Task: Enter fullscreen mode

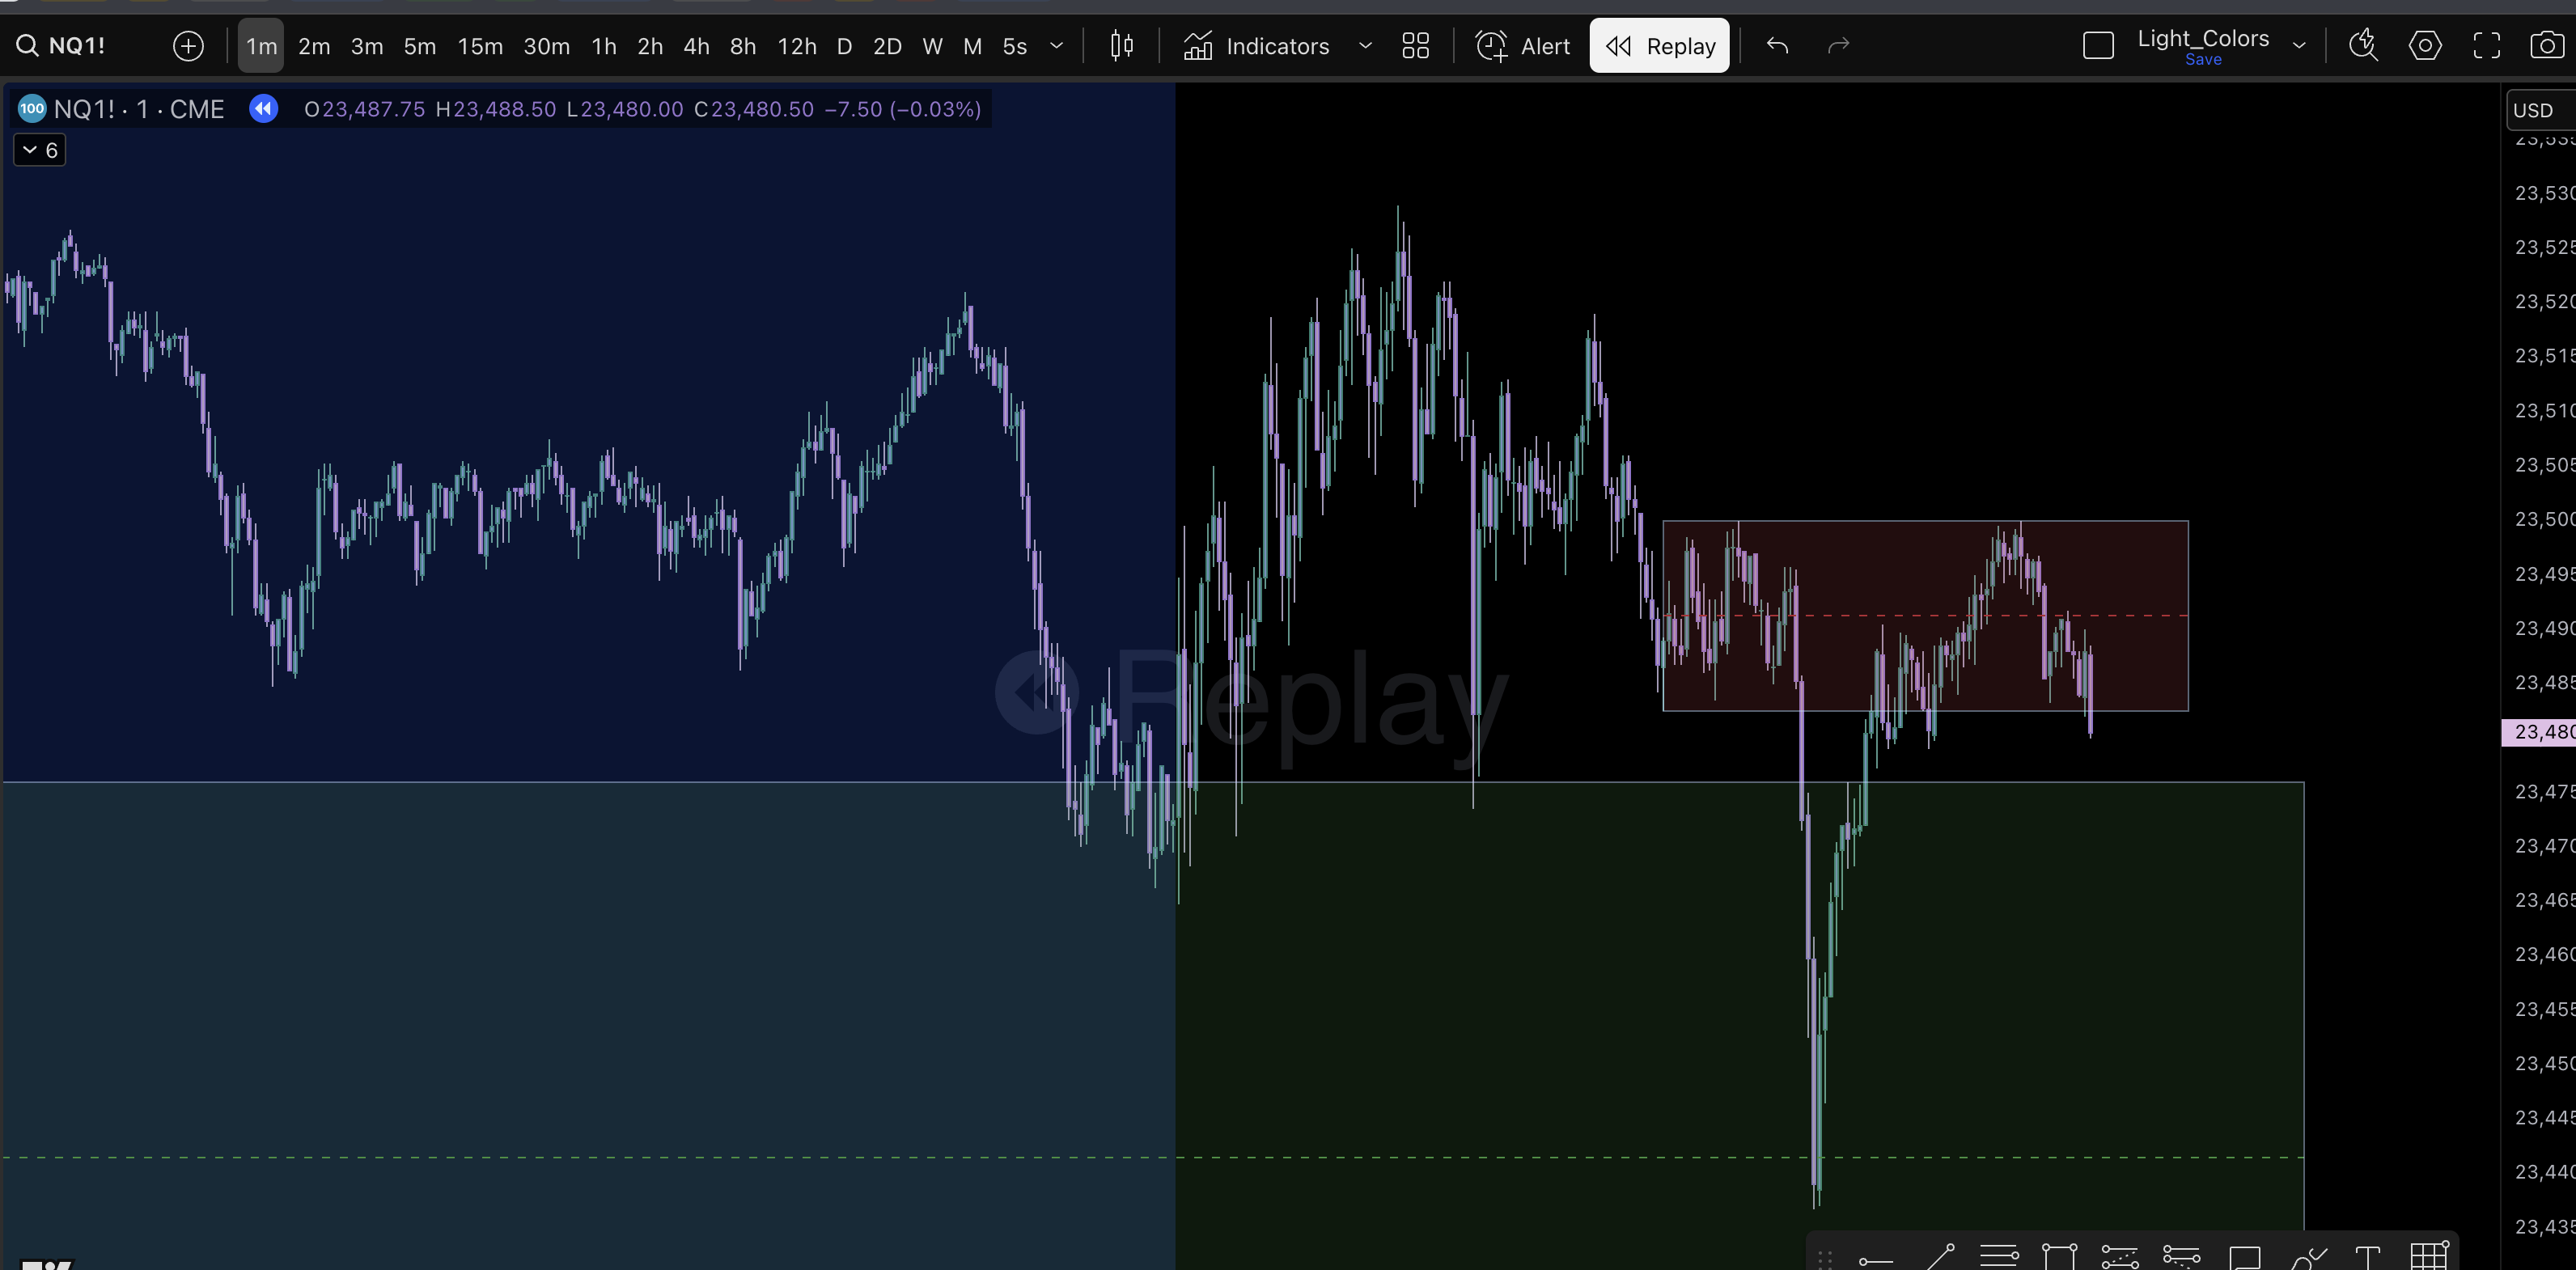Action: (x=2487, y=46)
